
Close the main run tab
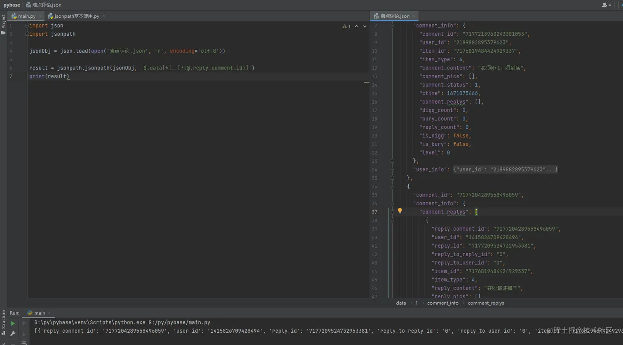tap(49, 313)
